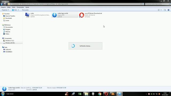Open the orange cloud taskbar icon
171x96 pixels.
[x=113, y=94]
